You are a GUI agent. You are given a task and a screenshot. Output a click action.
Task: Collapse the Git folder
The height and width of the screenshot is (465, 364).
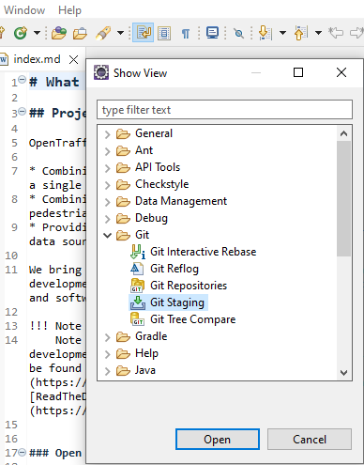[108, 235]
